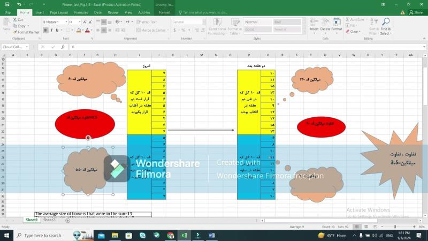Expand the Font group dialog launcher
Screen dimensions: 428x241
[91, 39]
